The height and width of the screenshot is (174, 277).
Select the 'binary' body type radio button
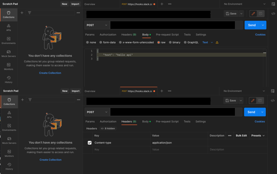tap(170, 42)
